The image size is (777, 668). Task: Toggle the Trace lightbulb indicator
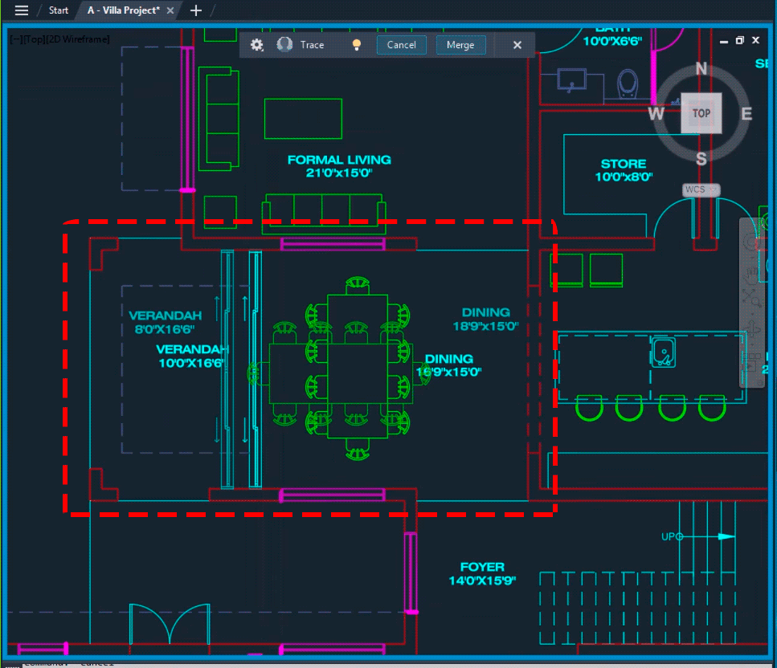(x=357, y=45)
